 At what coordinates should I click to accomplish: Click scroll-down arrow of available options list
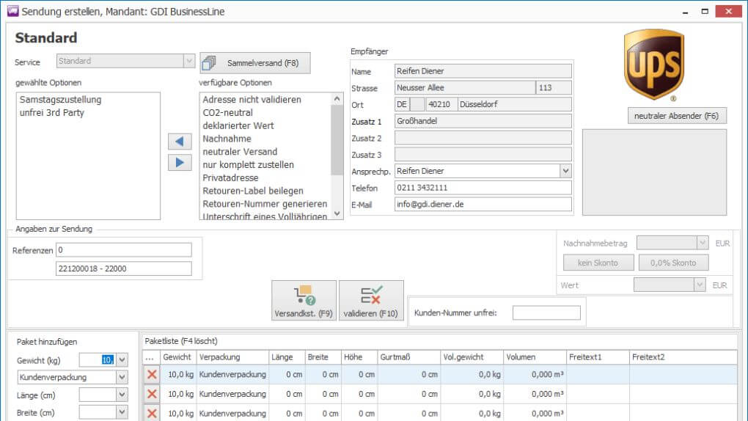coord(337,213)
